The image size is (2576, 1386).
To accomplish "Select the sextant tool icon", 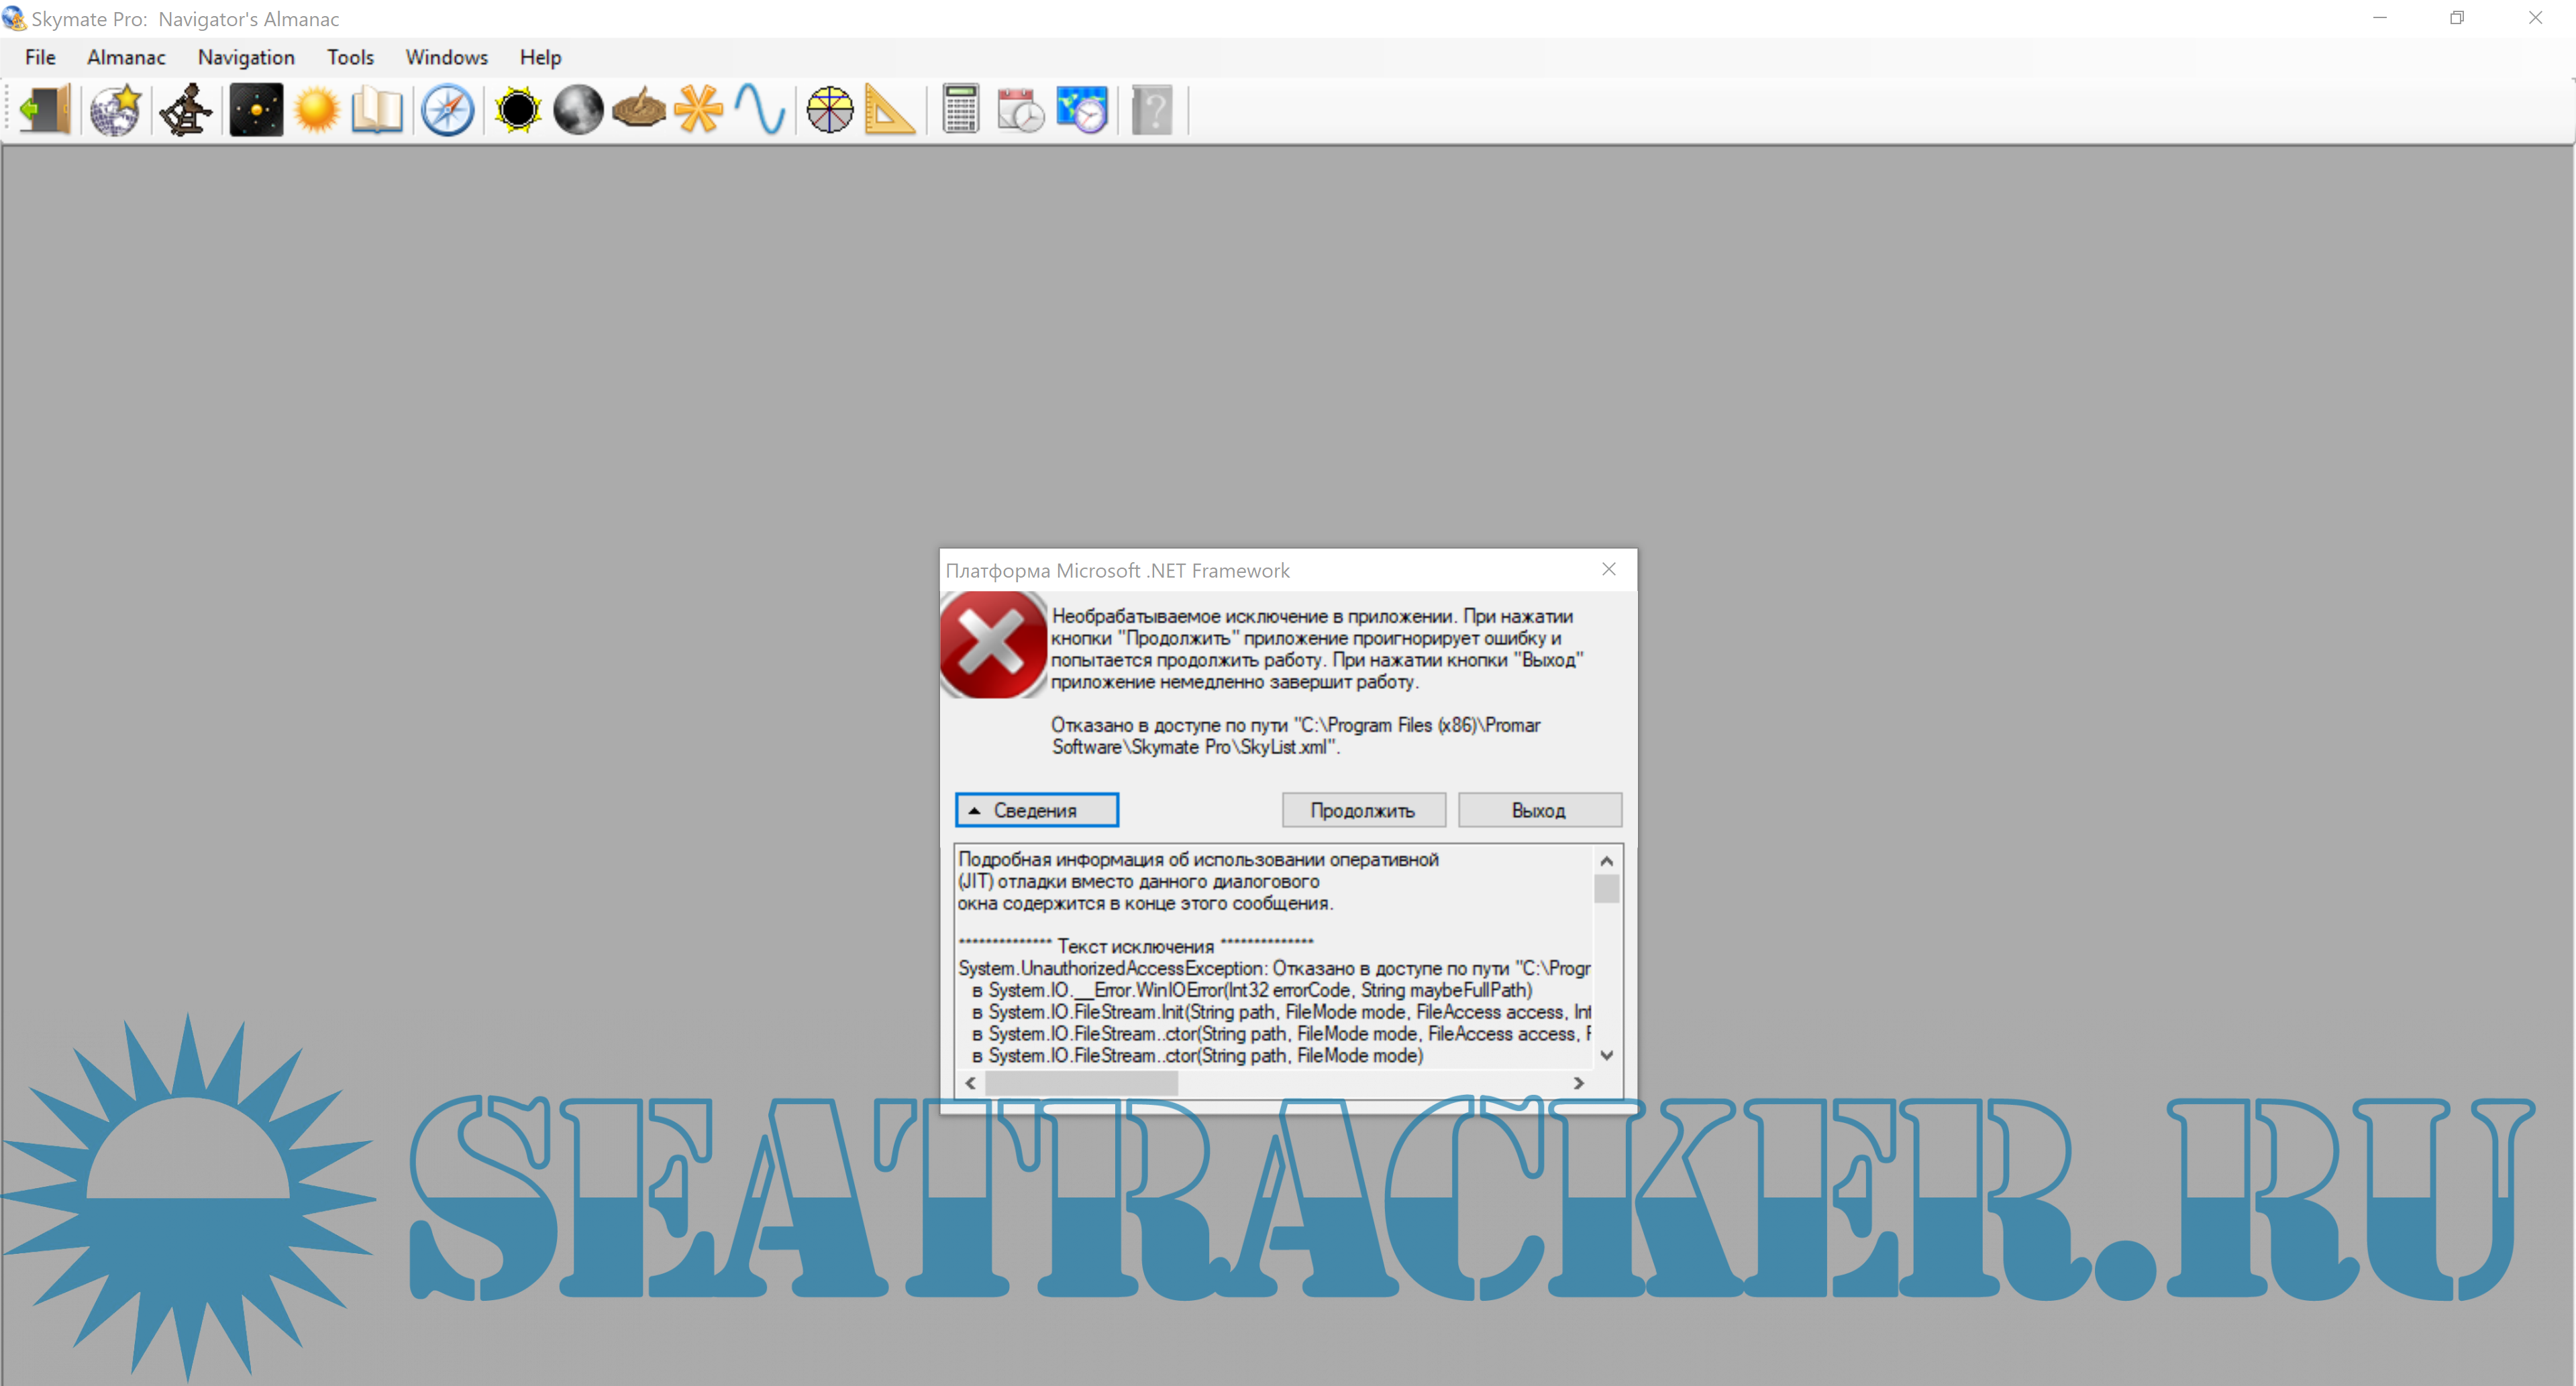I will (x=186, y=109).
